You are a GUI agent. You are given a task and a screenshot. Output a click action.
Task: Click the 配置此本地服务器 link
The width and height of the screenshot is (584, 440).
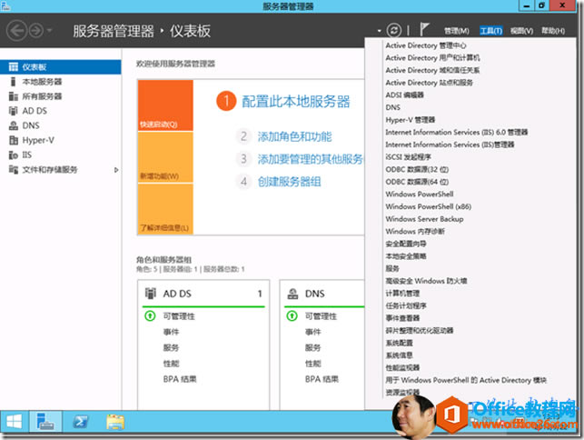coord(296,102)
